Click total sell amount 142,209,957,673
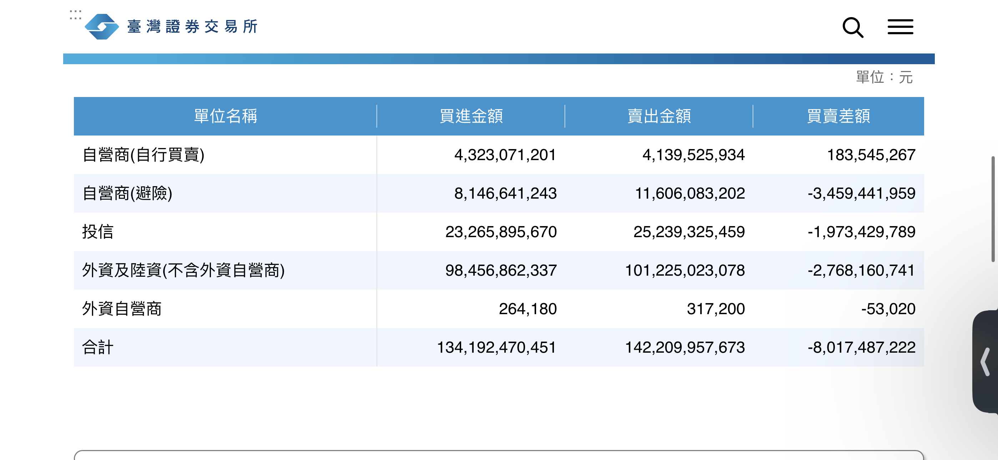The width and height of the screenshot is (998, 460). click(x=685, y=347)
